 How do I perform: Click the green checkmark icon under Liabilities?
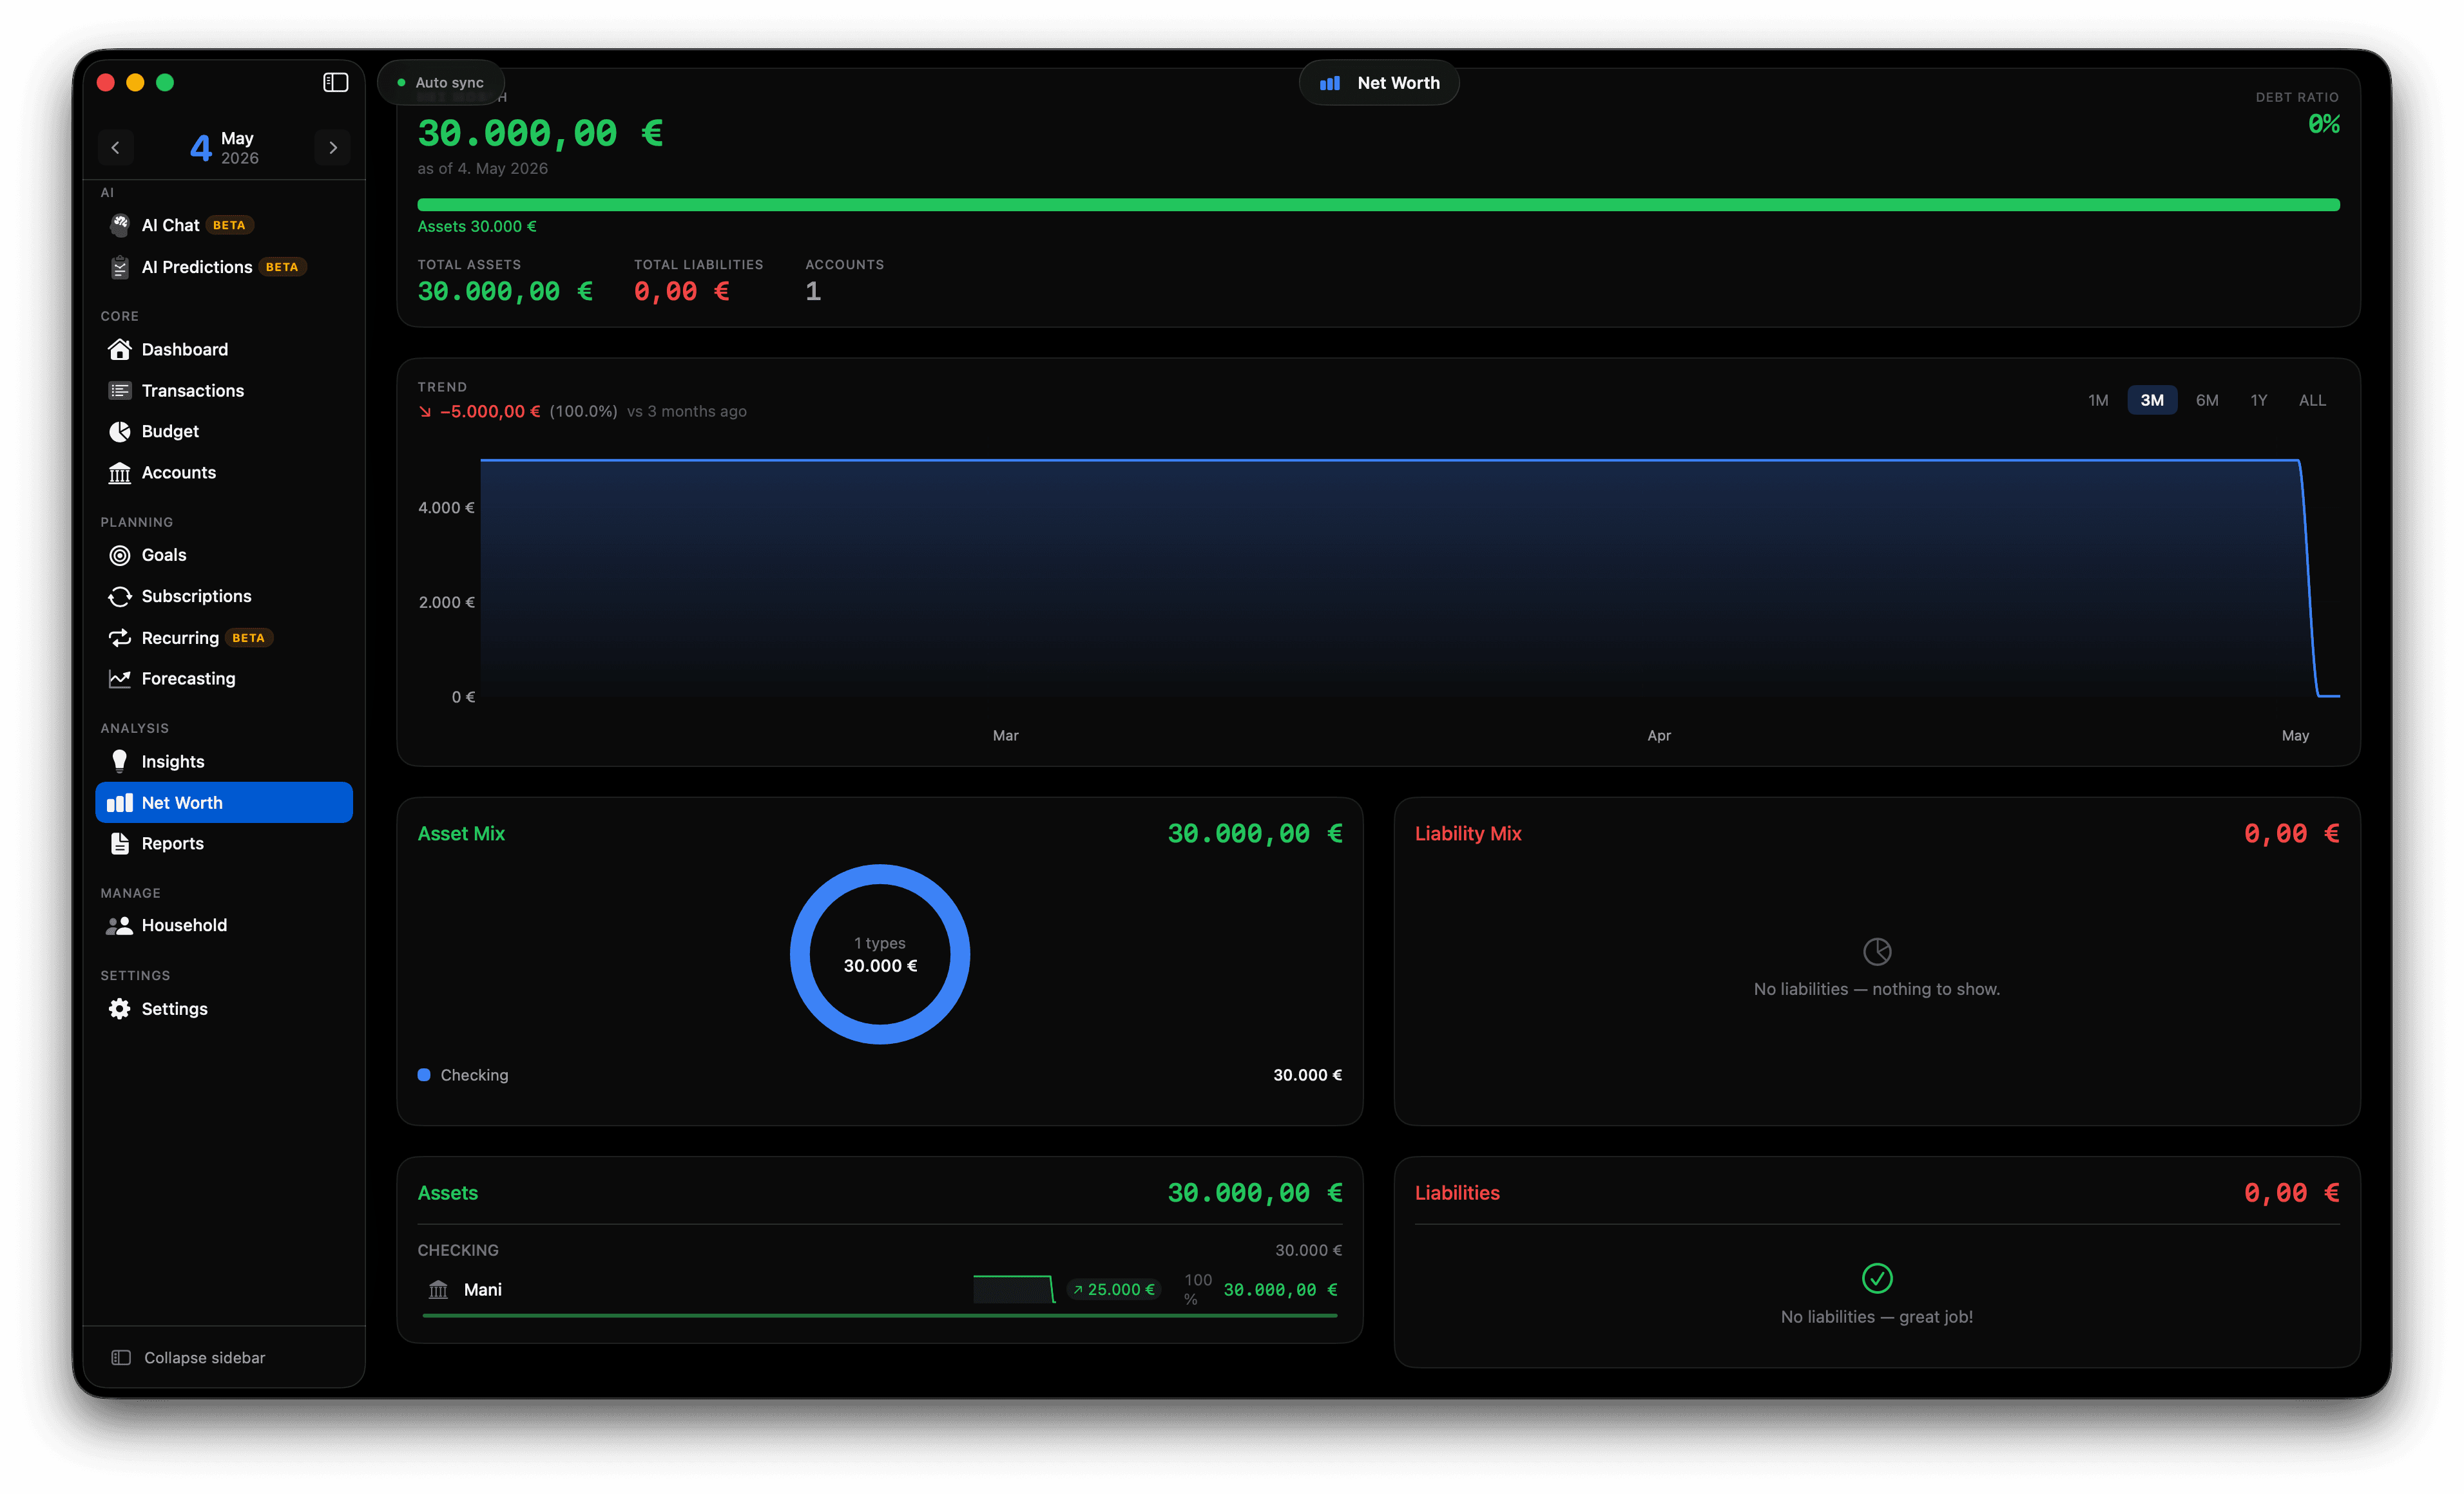click(x=1877, y=1277)
